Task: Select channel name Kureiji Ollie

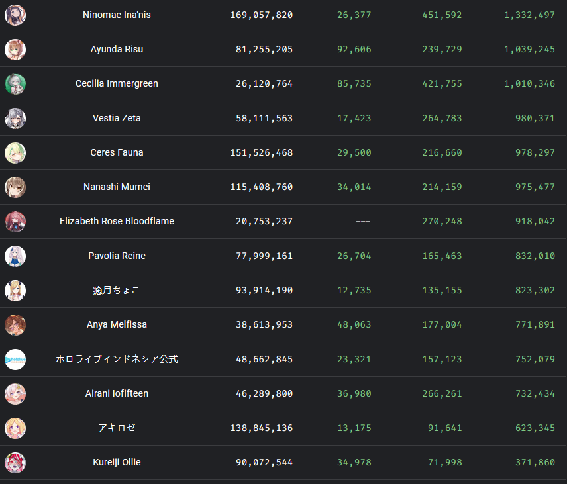Action: (117, 462)
